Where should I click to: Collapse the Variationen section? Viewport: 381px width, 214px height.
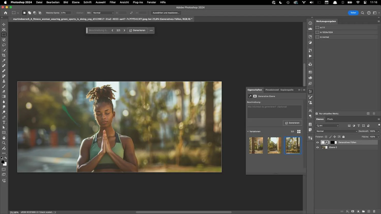coord(248,132)
